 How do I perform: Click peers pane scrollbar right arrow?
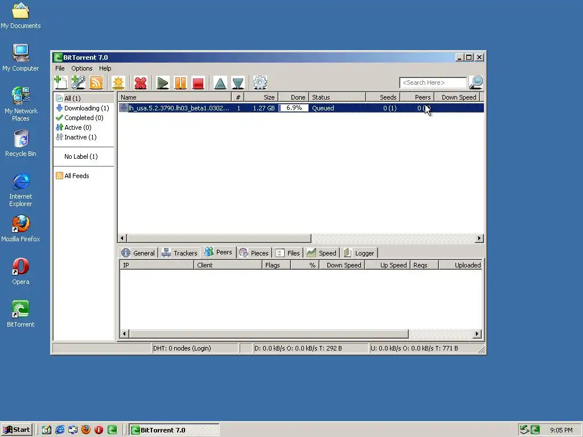point(477,333)
